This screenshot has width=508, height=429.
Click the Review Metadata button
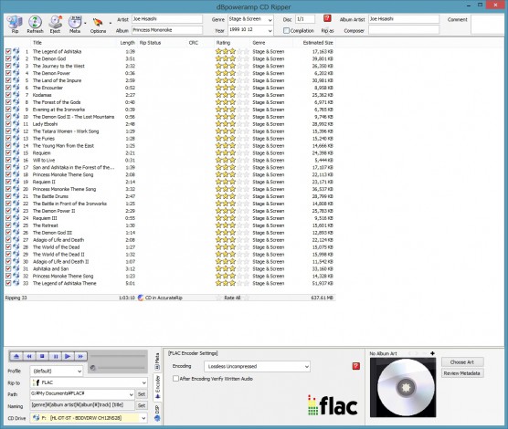(x=462, y=373)
